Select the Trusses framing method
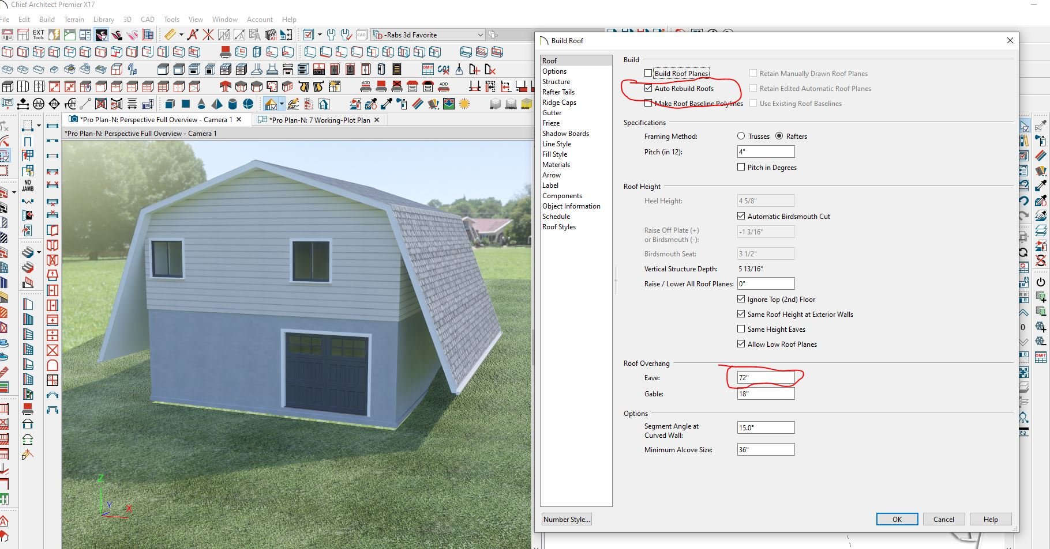This screenshot has height=549, width=1050. click(x=741, y=137)
